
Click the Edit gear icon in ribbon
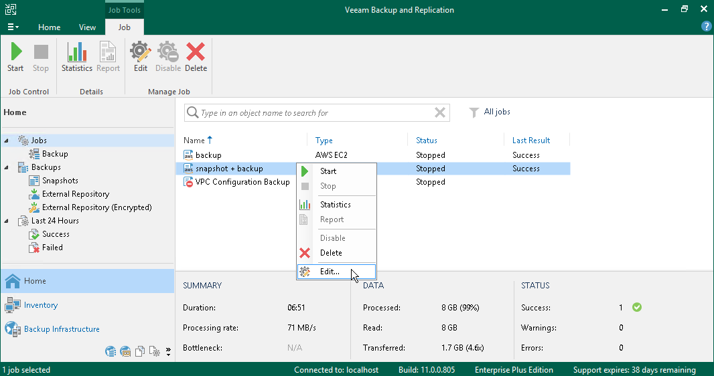click(140, 53)
